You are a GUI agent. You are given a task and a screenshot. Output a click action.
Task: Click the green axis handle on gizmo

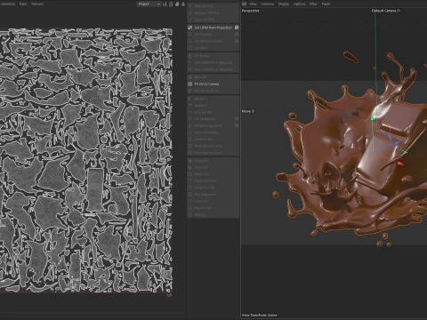(373, 117)
